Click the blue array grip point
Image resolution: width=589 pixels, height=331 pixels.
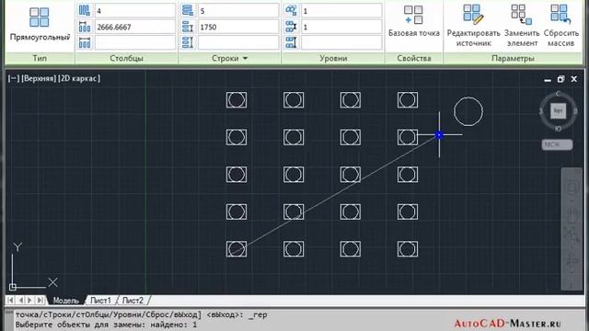click(x=439, y=135)
